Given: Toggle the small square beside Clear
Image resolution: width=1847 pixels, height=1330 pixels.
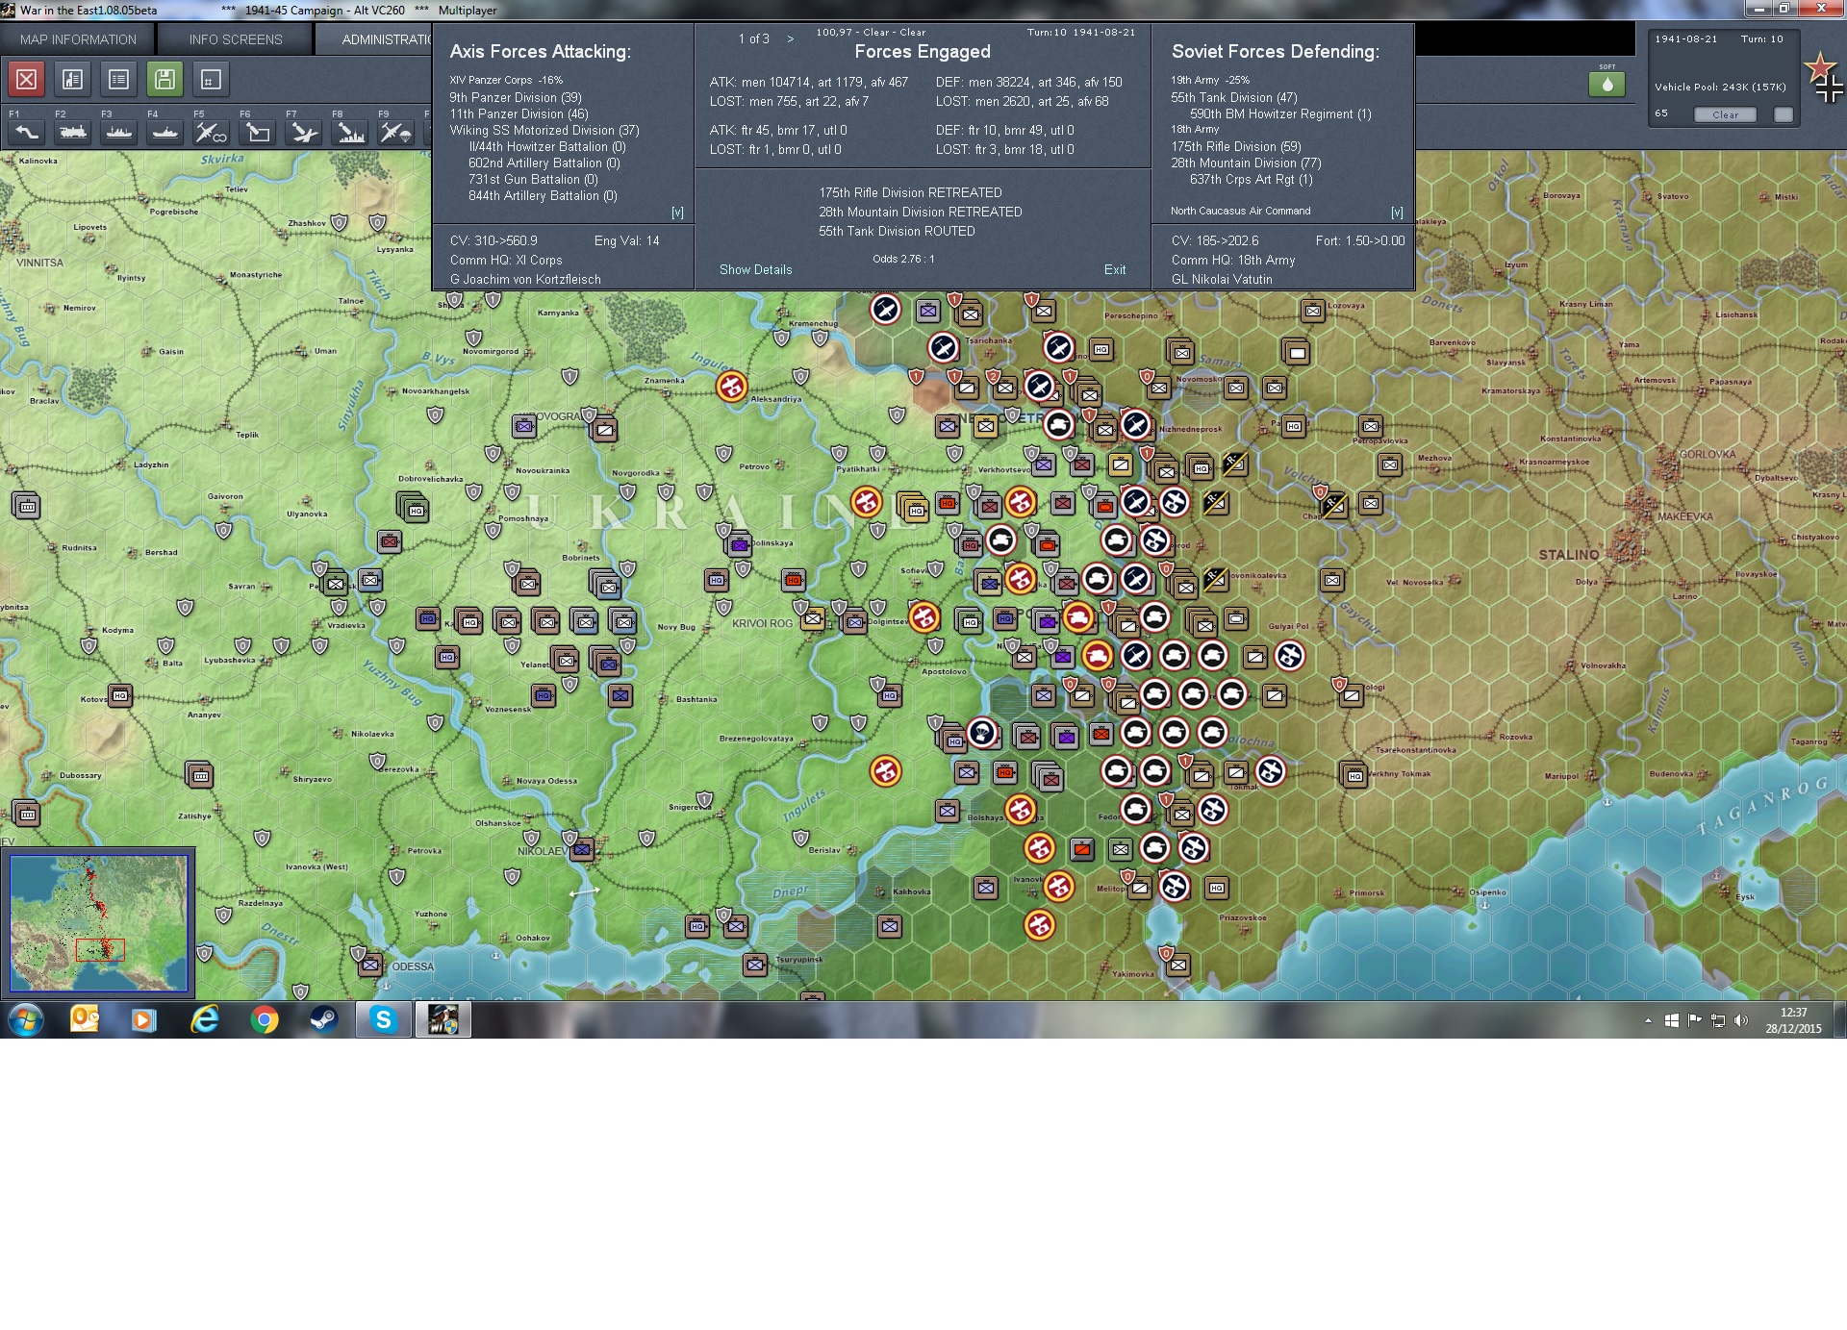Looking at the screenshot, I should [1783, 114].
